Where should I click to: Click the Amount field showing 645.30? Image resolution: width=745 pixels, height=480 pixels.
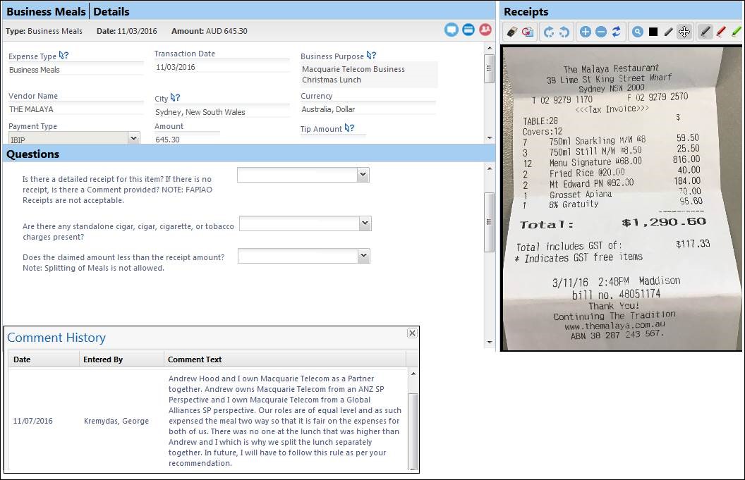tap(187, 140)
